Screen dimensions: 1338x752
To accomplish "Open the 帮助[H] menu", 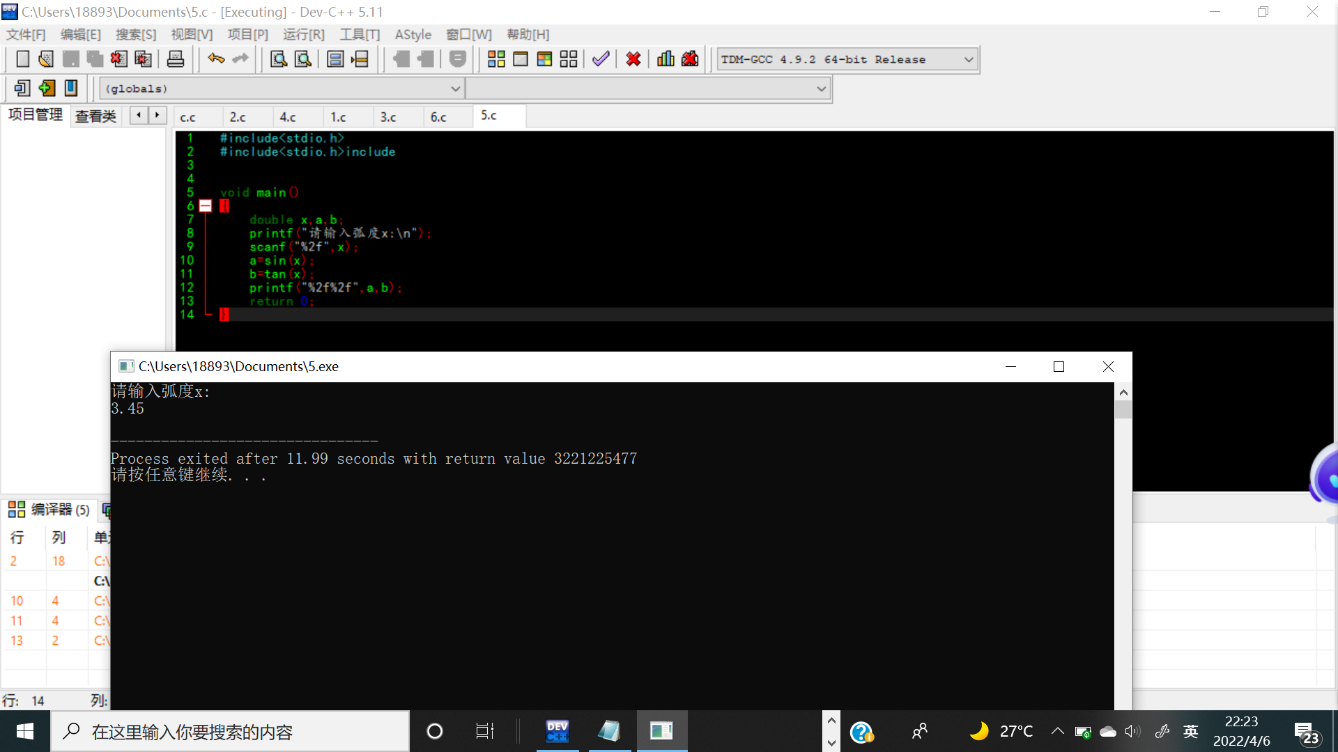I will (x=528, y=35).
